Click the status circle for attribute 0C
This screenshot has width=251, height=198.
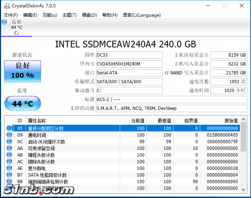(x=9, y=142)
